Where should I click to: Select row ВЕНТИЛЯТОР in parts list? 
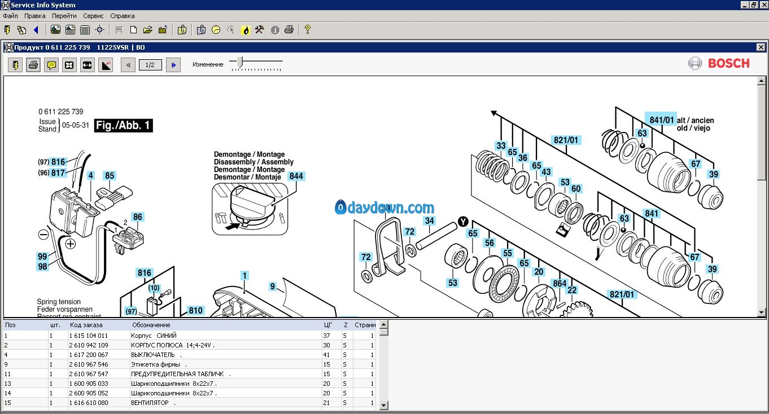[x=189, y=403]
